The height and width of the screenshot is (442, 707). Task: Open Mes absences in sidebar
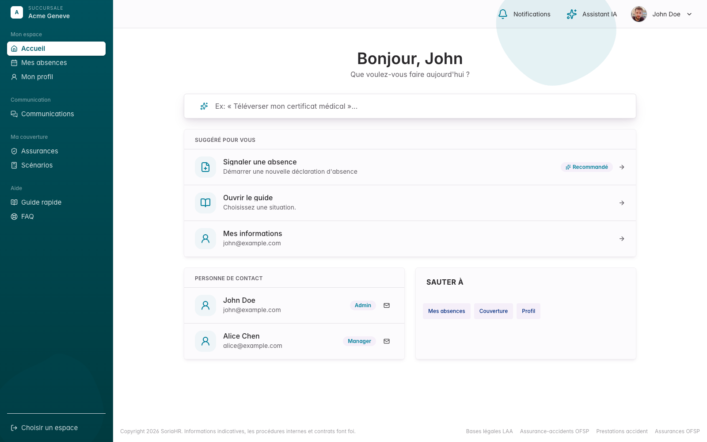pos(56,63)
